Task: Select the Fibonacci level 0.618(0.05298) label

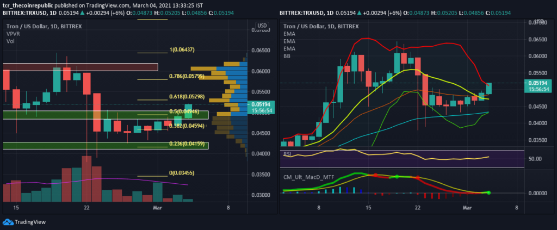Action: 186,97
